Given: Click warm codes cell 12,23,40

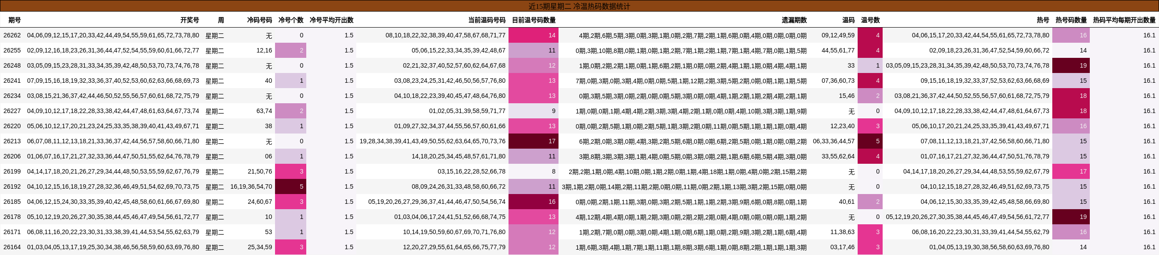Looking at the screenshot, I should (x=842, y=126).
